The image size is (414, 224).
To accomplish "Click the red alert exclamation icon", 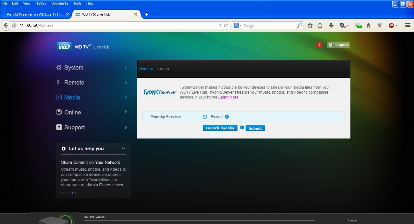I will pyautogui.click(x=319, y=45).
